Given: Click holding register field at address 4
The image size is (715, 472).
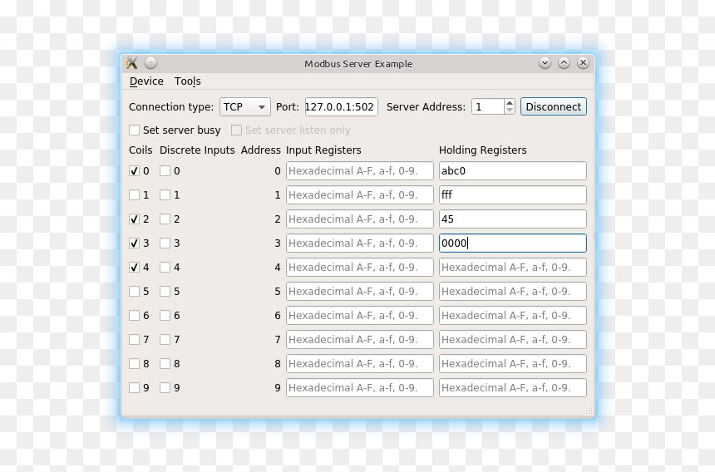Looking at the screenshot, I should (x=512, y=268).
